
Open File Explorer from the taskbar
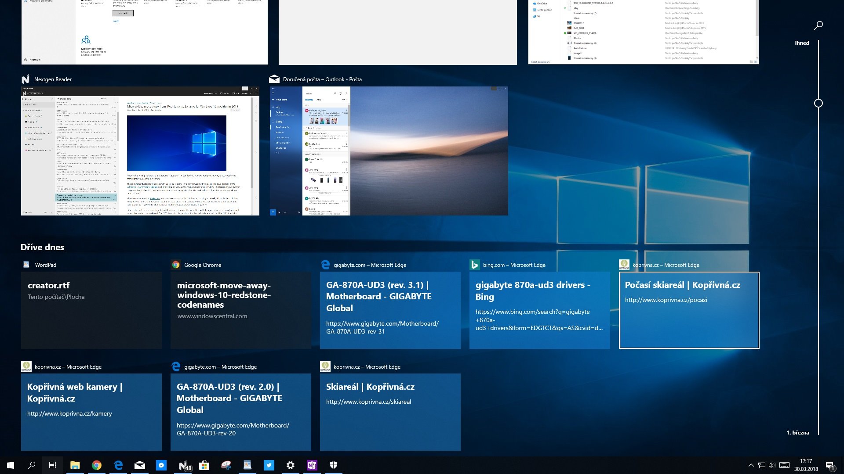75,465
